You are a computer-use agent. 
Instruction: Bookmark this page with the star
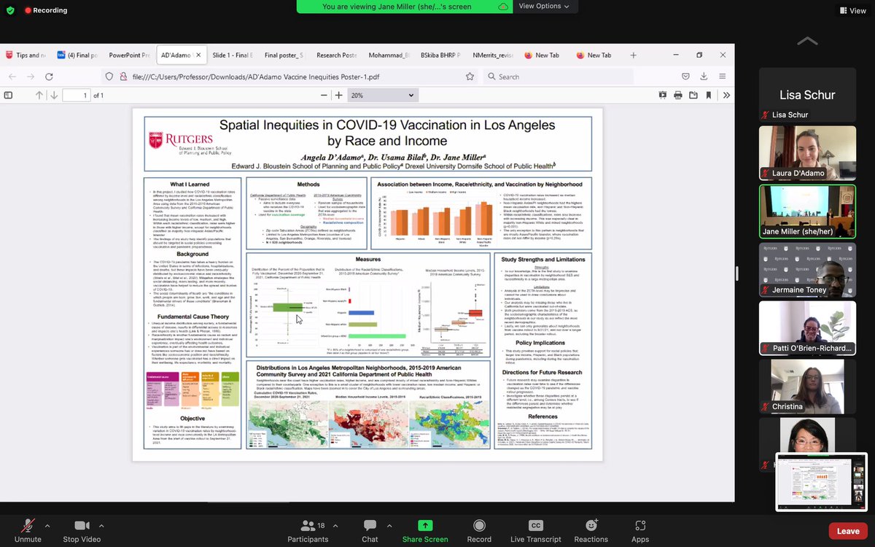[x=470, y=76]
